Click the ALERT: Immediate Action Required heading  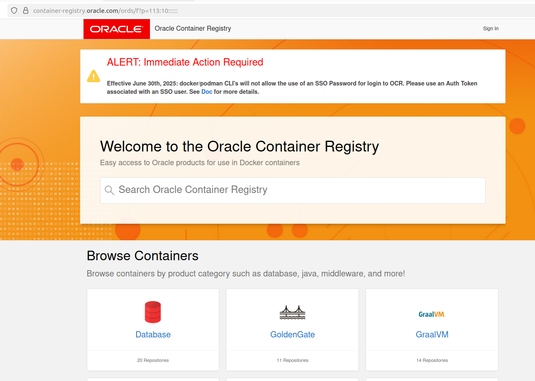pyautogui.click(x=185, y=62)
